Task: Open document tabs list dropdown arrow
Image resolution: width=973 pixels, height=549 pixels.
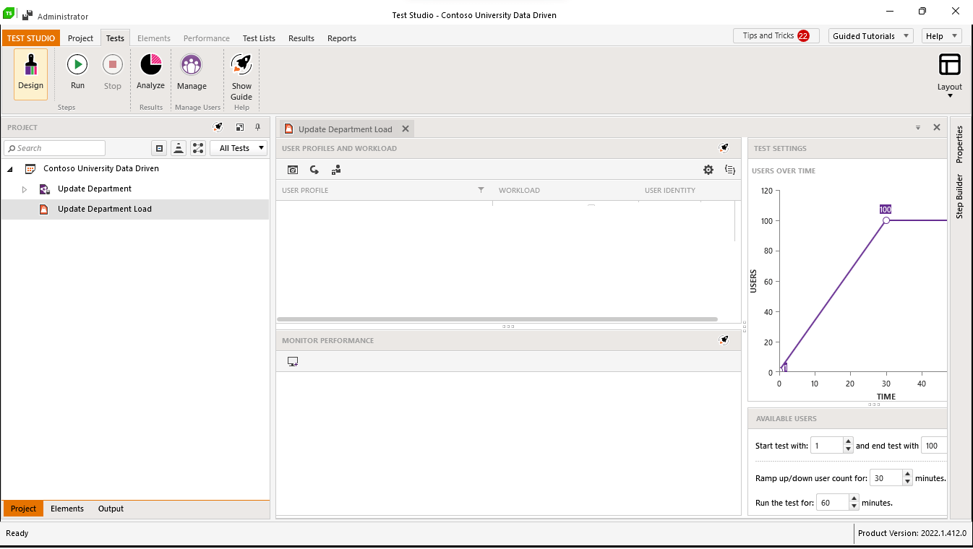Action: click(x=918, y=127)
